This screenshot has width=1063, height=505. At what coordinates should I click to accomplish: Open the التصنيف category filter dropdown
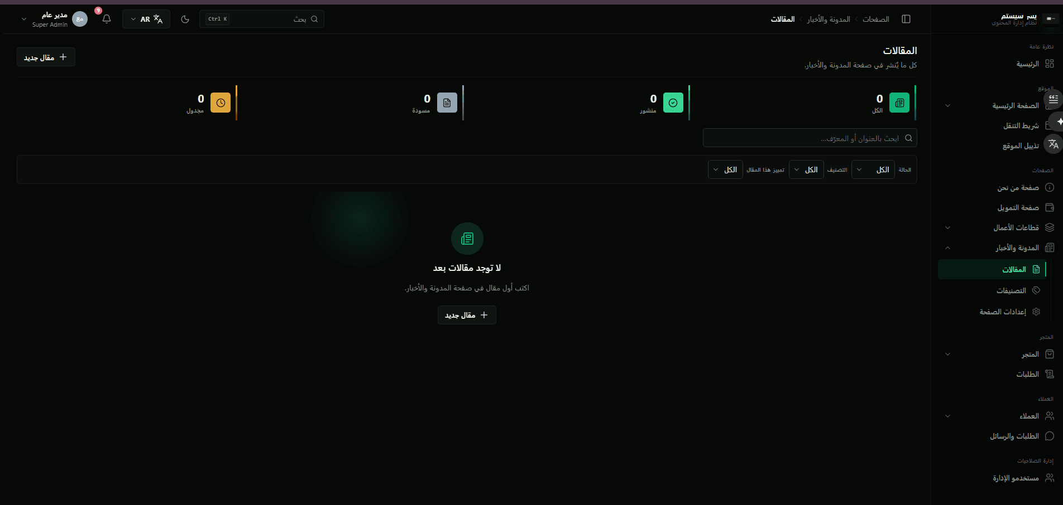coord(806,169)
